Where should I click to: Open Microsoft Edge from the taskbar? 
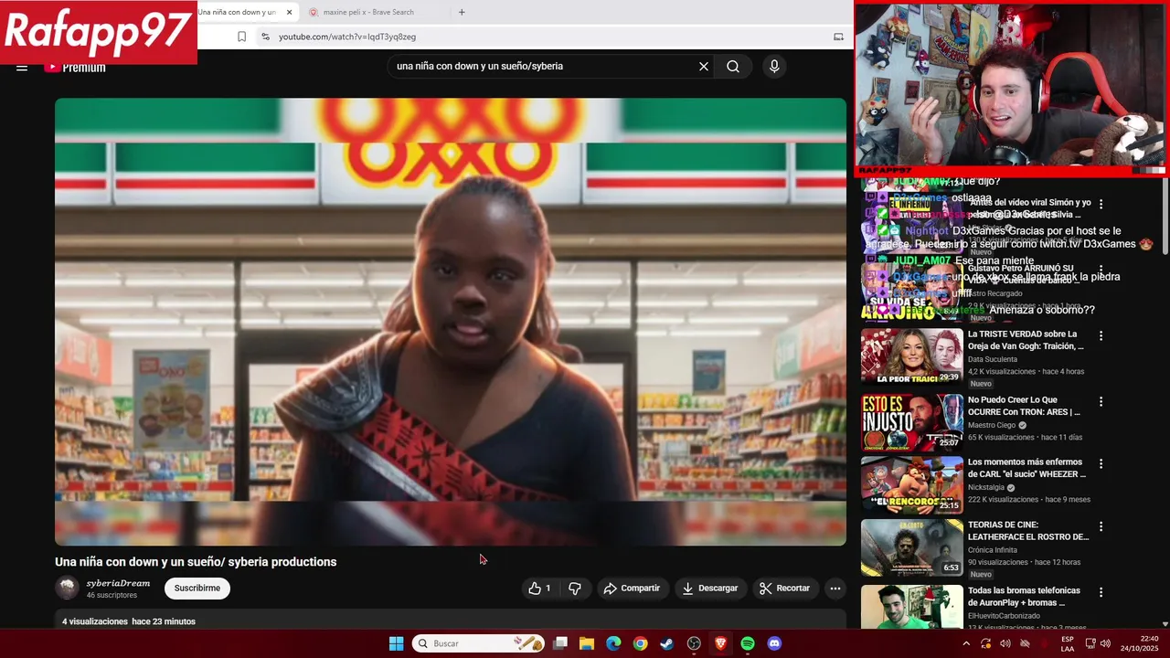(613, 643)
